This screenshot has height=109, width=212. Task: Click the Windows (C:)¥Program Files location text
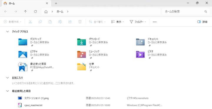[x=144, y=105]
